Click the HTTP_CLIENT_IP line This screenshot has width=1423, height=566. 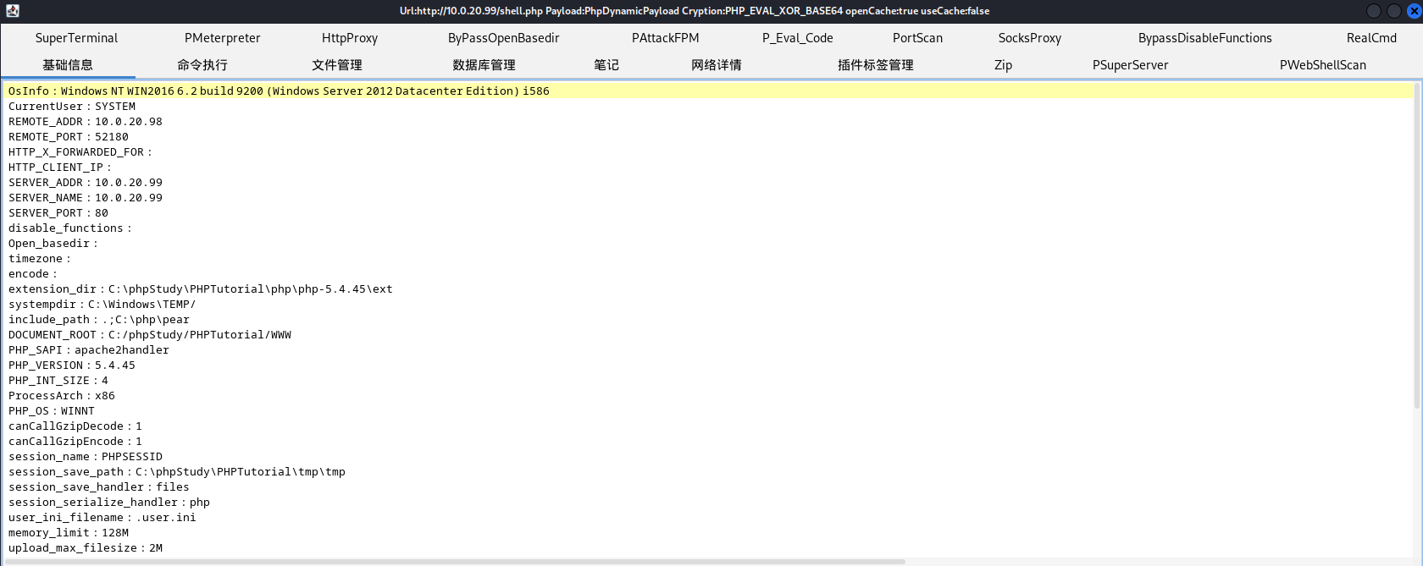pyautogui.click(x=60, y=167)
